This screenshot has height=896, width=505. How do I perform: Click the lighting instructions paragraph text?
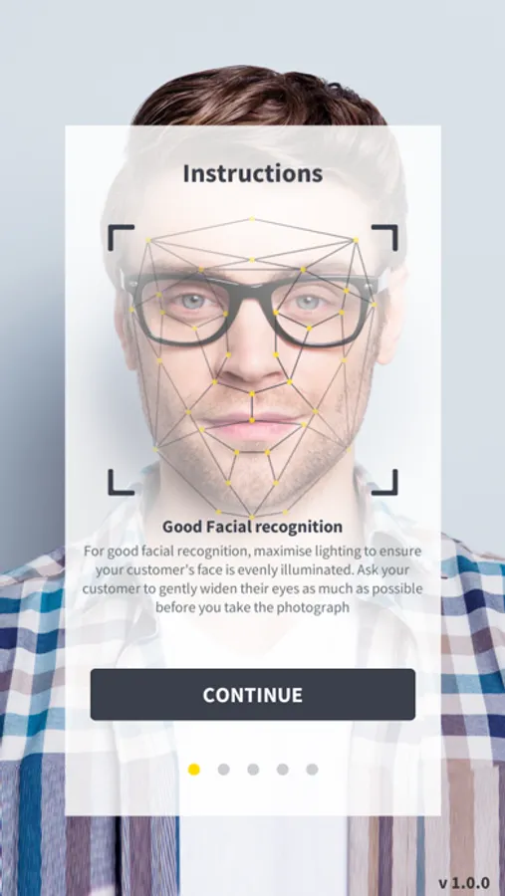(x=252, y=578)
